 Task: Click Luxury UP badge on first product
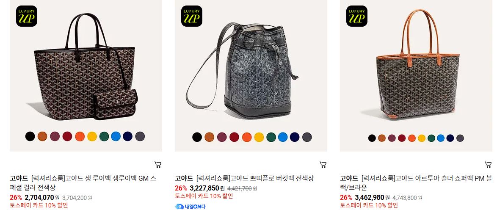27,16
